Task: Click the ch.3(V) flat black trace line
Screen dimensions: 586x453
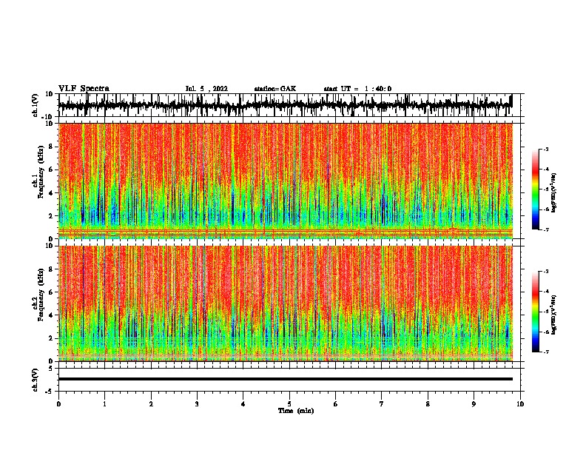Action: pos(286,379)
